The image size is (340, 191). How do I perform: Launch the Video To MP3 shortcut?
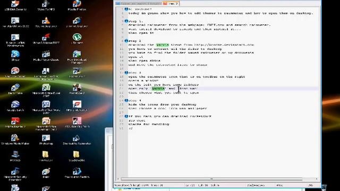(x=46, y=5)
